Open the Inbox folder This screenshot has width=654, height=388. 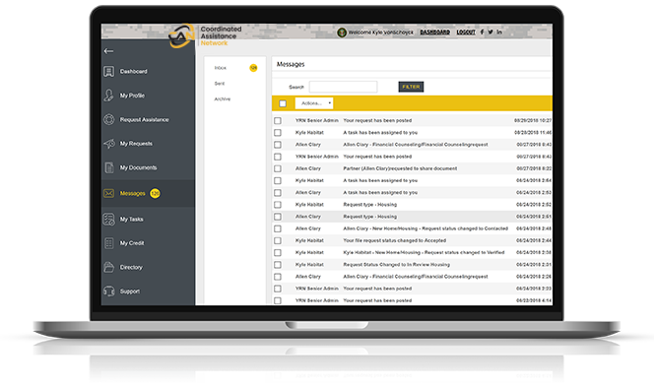coord(221,68)
